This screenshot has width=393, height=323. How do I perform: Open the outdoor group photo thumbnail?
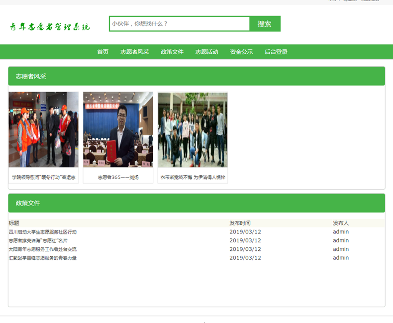[193, 130]
